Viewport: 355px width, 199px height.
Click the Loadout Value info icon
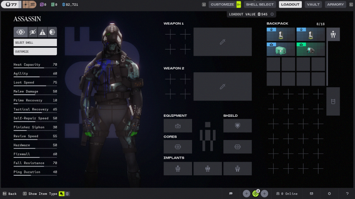click(x=272, y=14)
